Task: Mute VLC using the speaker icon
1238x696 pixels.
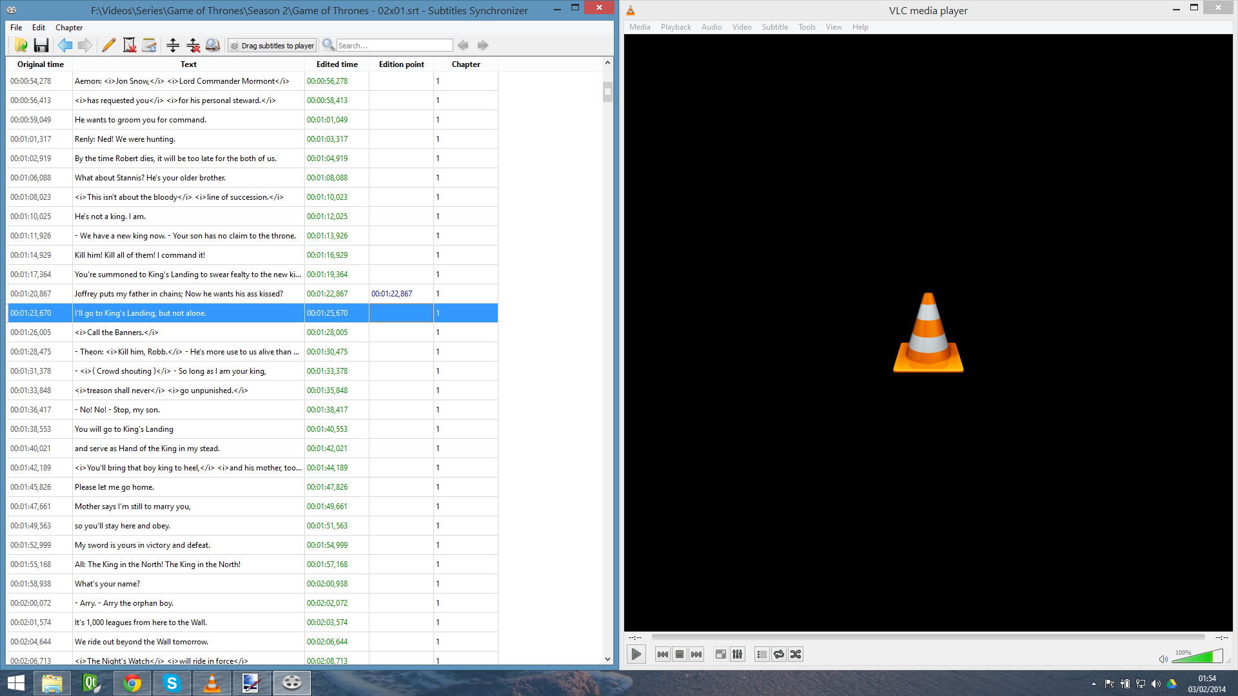Action: [1163, 659]
